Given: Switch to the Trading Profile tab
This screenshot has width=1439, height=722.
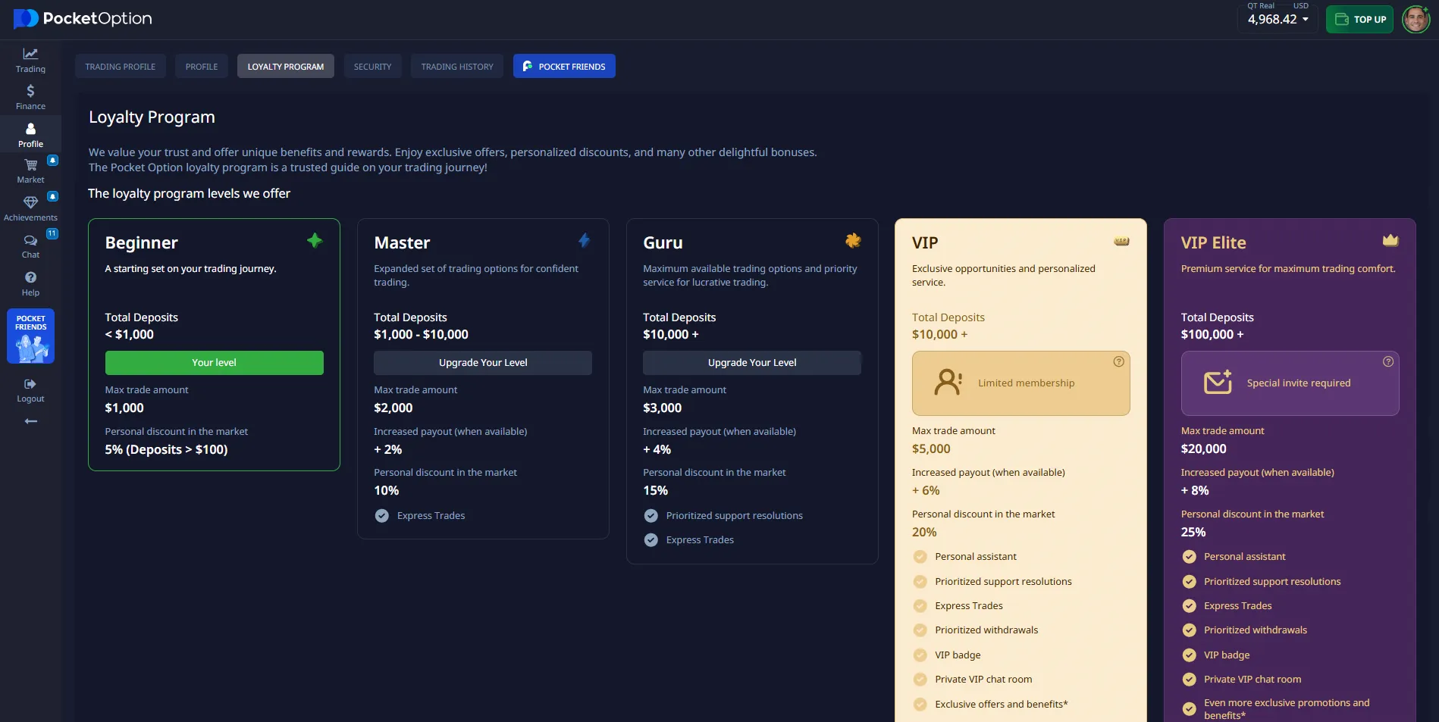Looking at the screenshot, I should coord(120,67).
